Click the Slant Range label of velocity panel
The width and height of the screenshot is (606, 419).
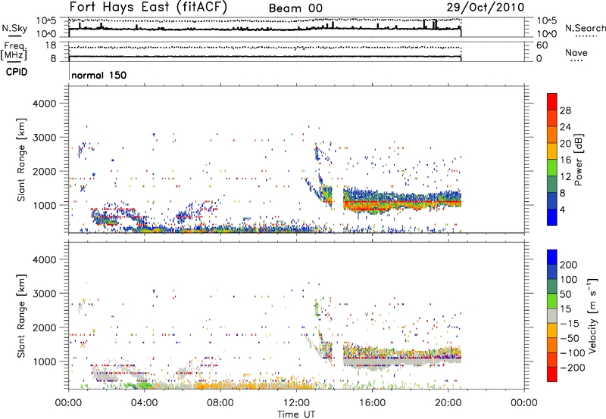tap(21, 316)
